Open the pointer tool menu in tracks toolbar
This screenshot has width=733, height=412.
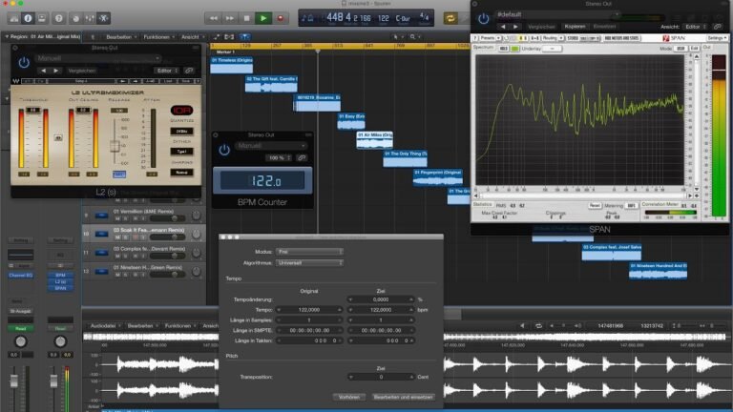pos(397,36)
